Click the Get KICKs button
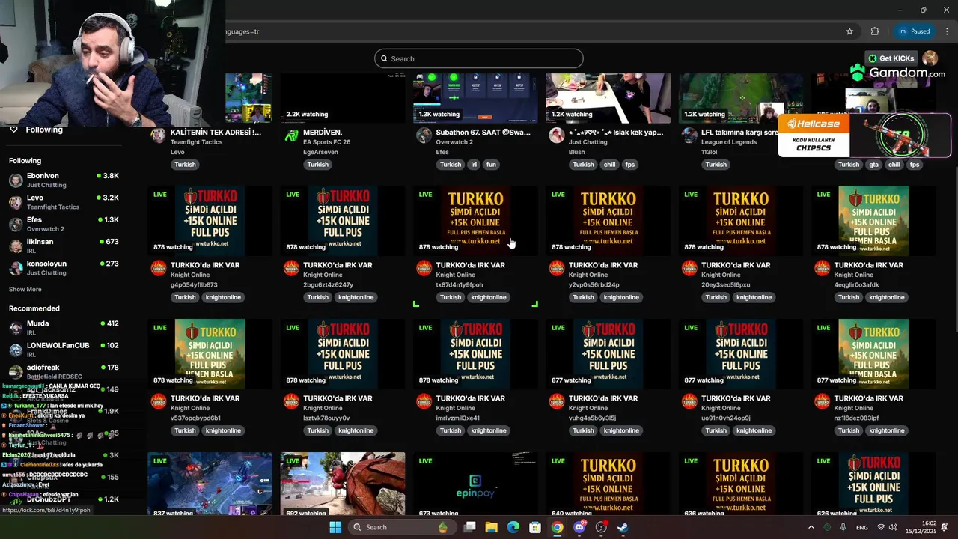This screenshot has height=539, width=958. [x=891, y=58]
